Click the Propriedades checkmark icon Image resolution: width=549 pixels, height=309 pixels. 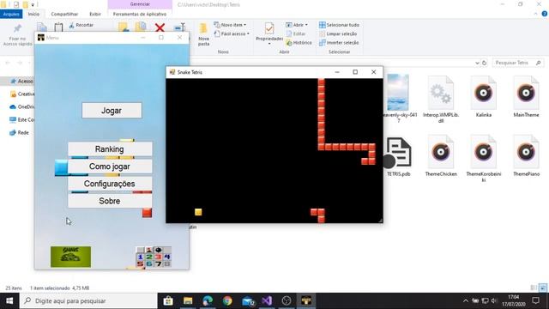tap(269, 28)
